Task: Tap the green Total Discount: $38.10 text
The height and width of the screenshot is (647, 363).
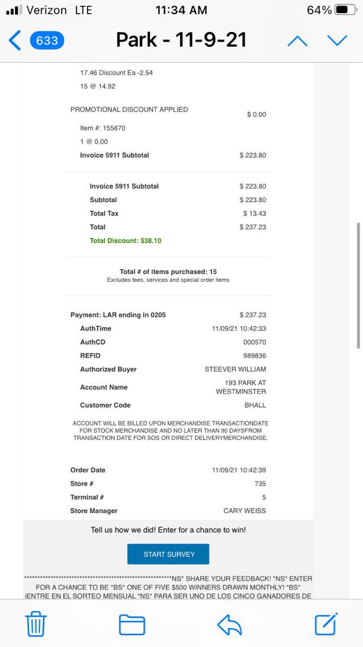Action: click(x=126, y=241)
